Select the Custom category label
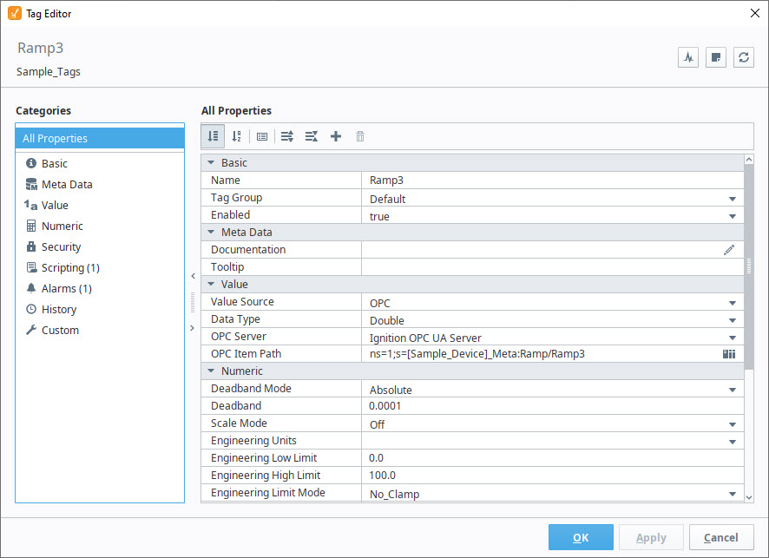769x558 pixels. click(60, 330)
